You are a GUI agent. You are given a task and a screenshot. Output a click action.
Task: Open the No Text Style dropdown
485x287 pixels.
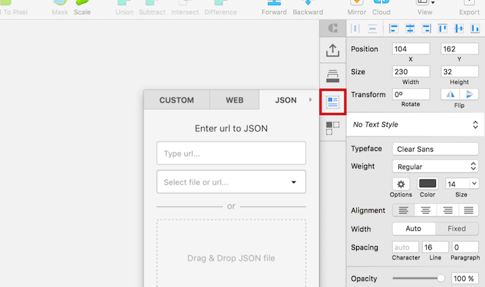click(x=415, y=125)
